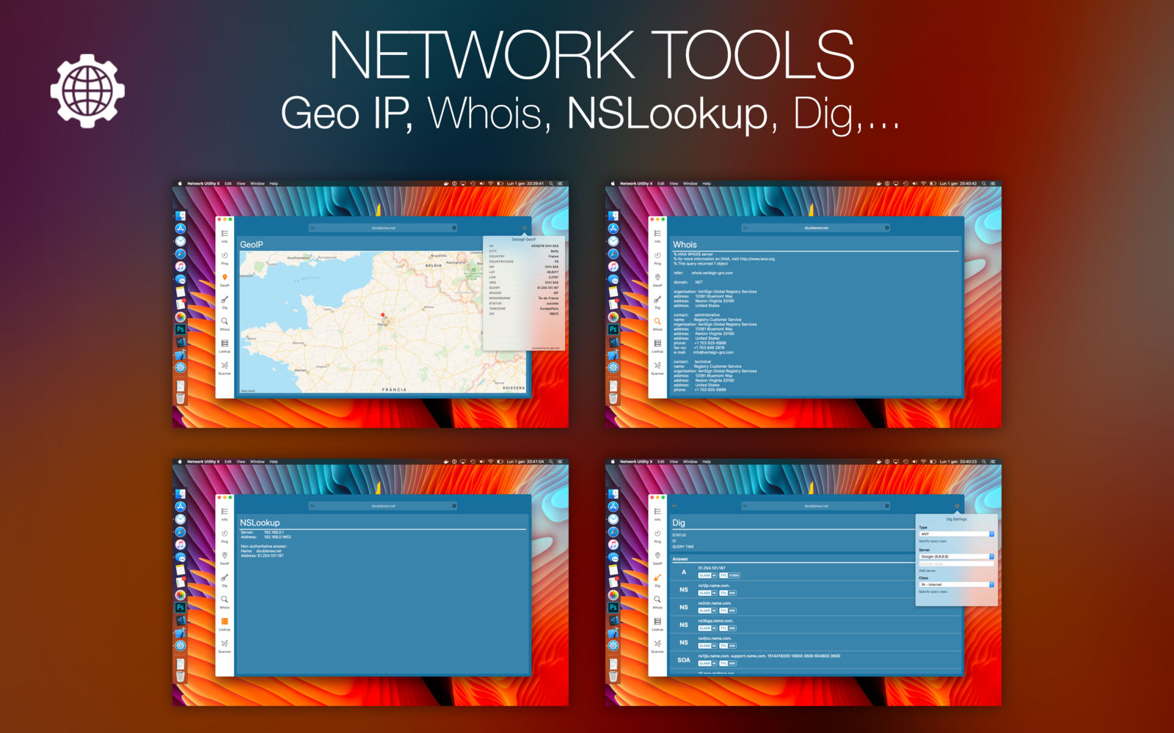Screen dimensions: 1174x733
Task: Open the Apple menu in Whois screenshot
Action: pyautogui.click(x=613, y=183)
